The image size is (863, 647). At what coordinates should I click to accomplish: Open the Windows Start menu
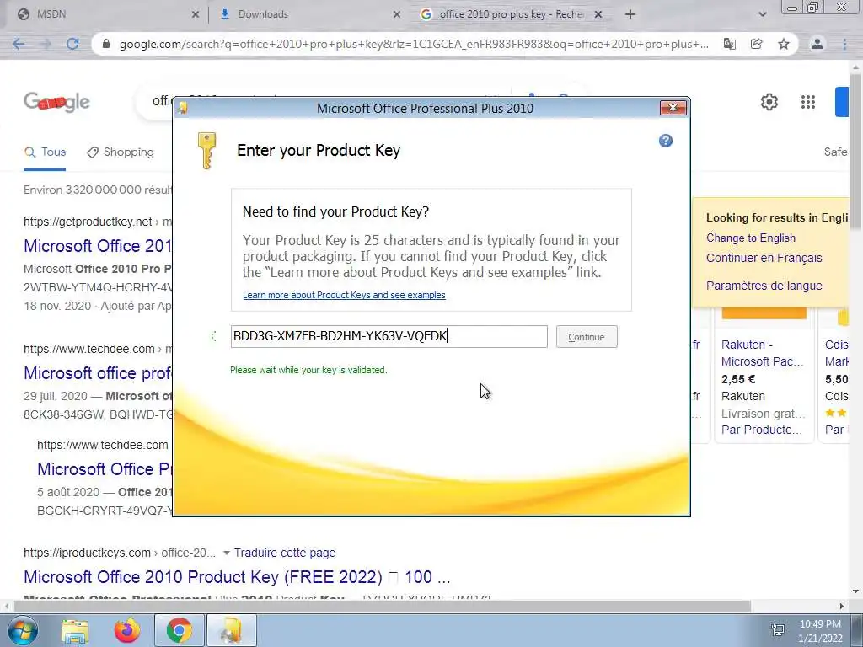(22, 630)
